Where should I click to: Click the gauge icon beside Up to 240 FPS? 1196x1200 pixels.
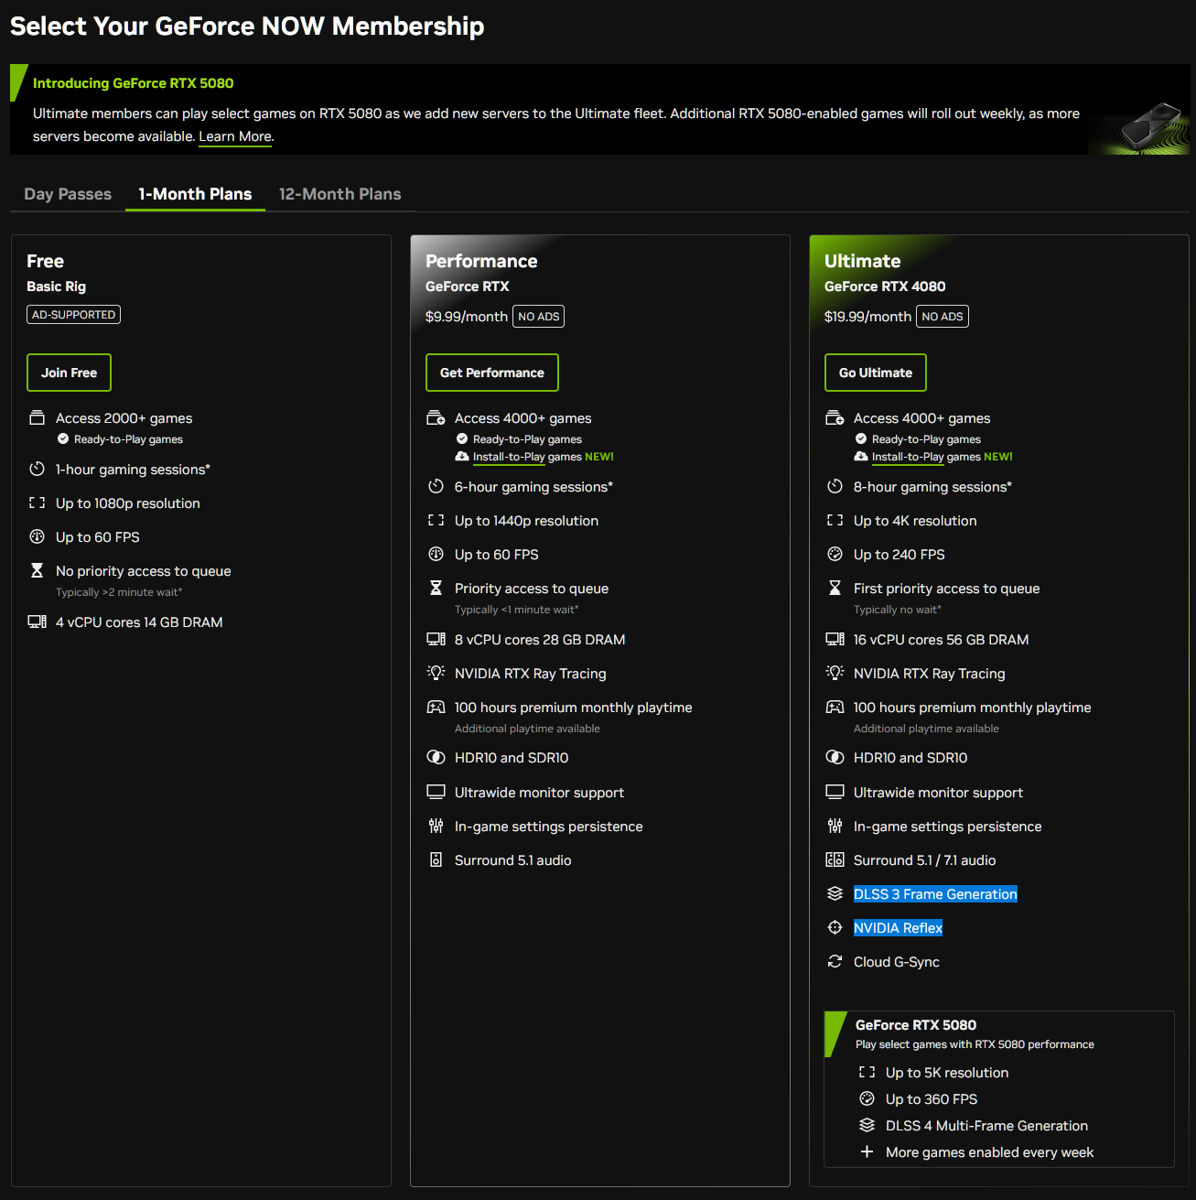pos(835,554)
